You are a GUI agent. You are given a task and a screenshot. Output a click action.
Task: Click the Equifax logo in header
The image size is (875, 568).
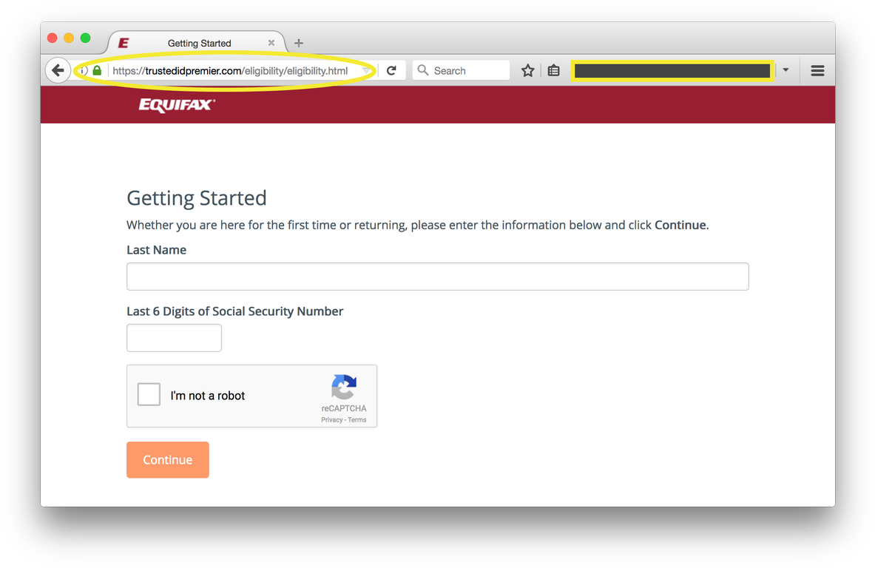coord(177,105)
